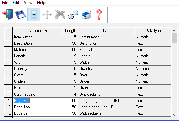Select the Edge Top description cell
The width and height of the screenshot is (179, 121).
(x=37, y=107)
